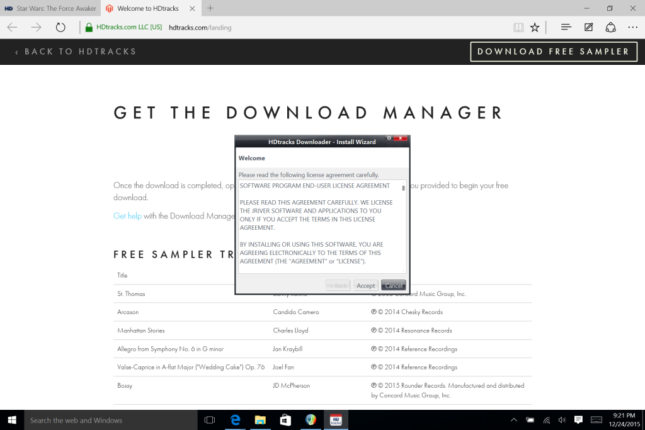Open the taskbar clock and date
The image size is (645, 430).
tap(624, 420)
